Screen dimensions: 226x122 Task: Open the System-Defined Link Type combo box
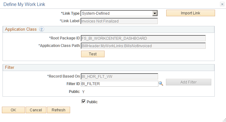[119, 13]
